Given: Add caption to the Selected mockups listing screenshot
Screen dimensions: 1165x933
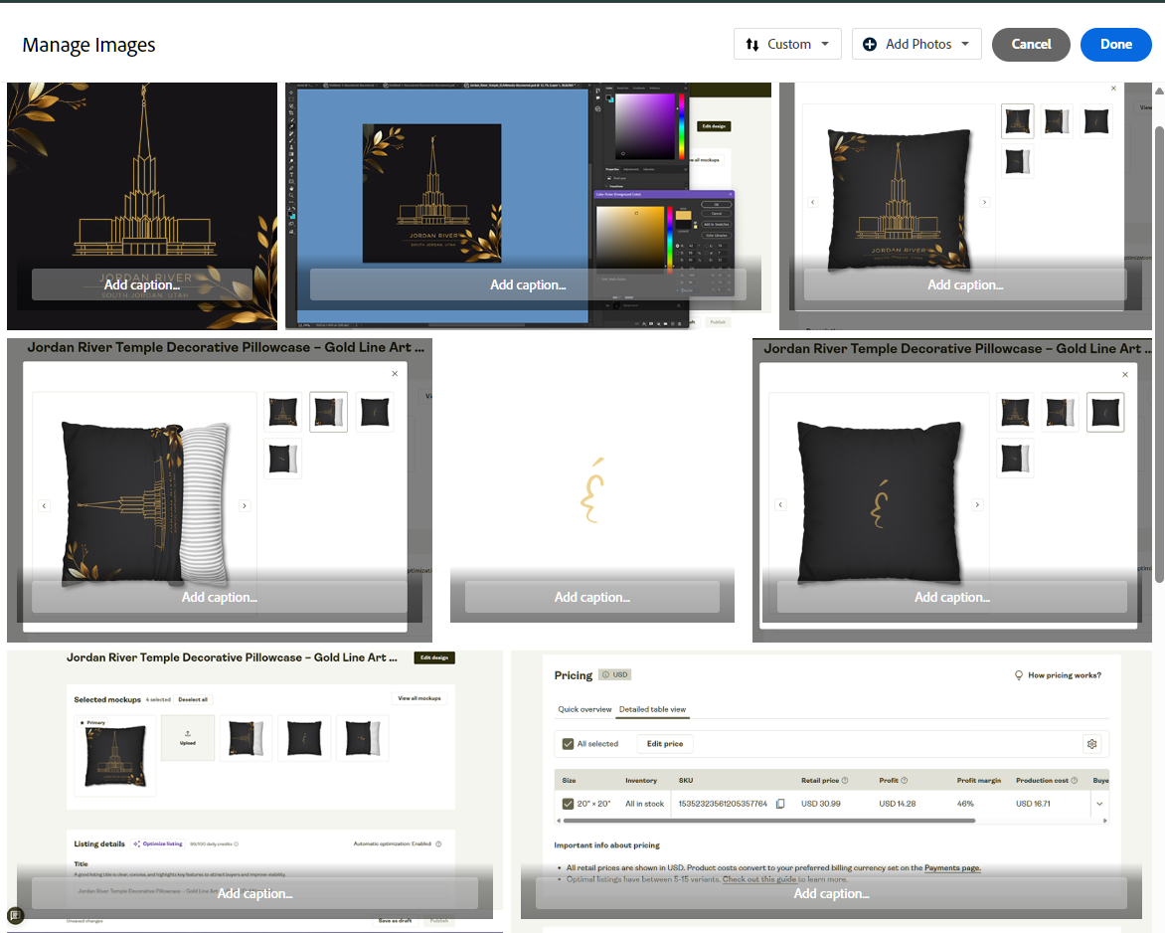Looking at the screenshot, I should coord(254,893).
